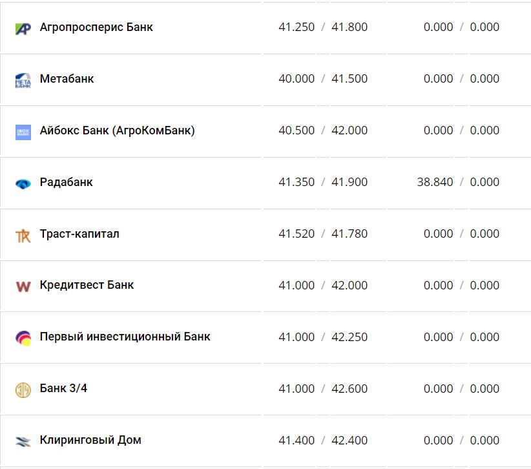Click the Радабанк blue logo icon
Image resolution: width=531 pixels, height=469 pixels.
(23, 183)
